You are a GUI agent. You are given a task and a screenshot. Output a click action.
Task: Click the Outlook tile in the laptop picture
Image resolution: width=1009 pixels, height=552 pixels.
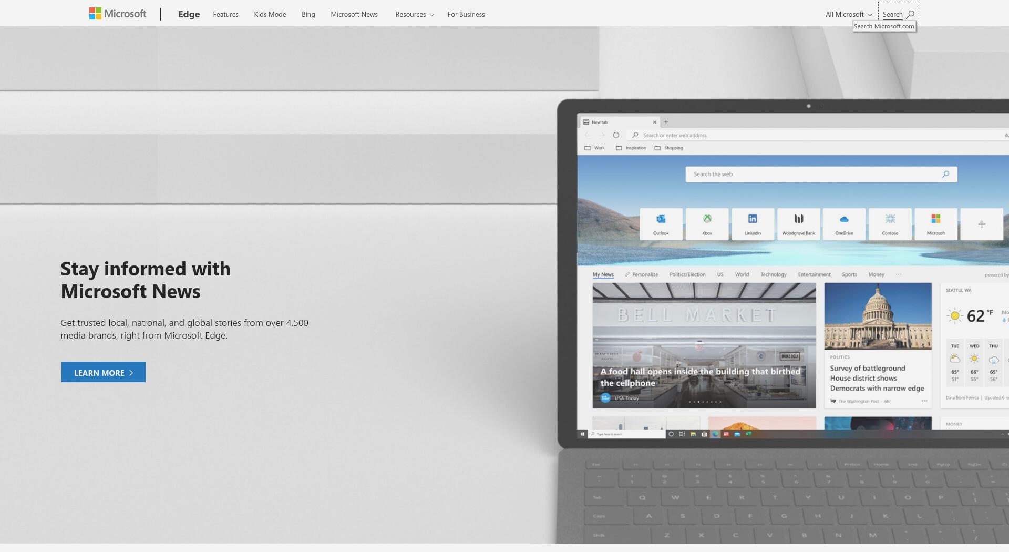[661, 224]
